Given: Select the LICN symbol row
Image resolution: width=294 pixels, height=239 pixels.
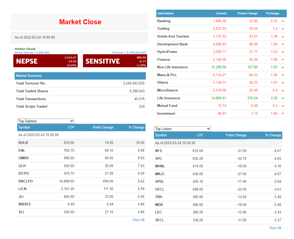Looking at the screenshot, I should click(82, 189).
